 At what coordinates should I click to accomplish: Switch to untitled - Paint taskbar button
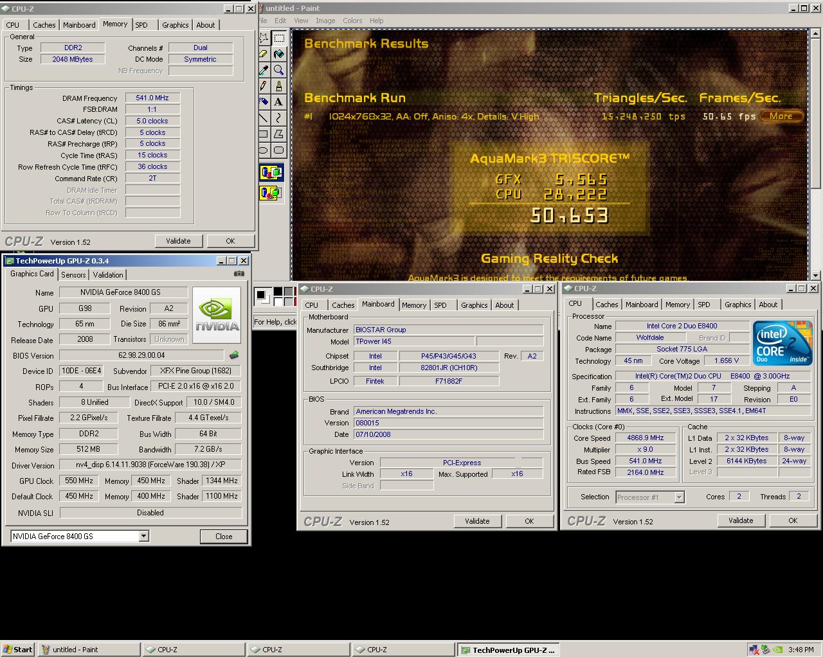point(89,650)
